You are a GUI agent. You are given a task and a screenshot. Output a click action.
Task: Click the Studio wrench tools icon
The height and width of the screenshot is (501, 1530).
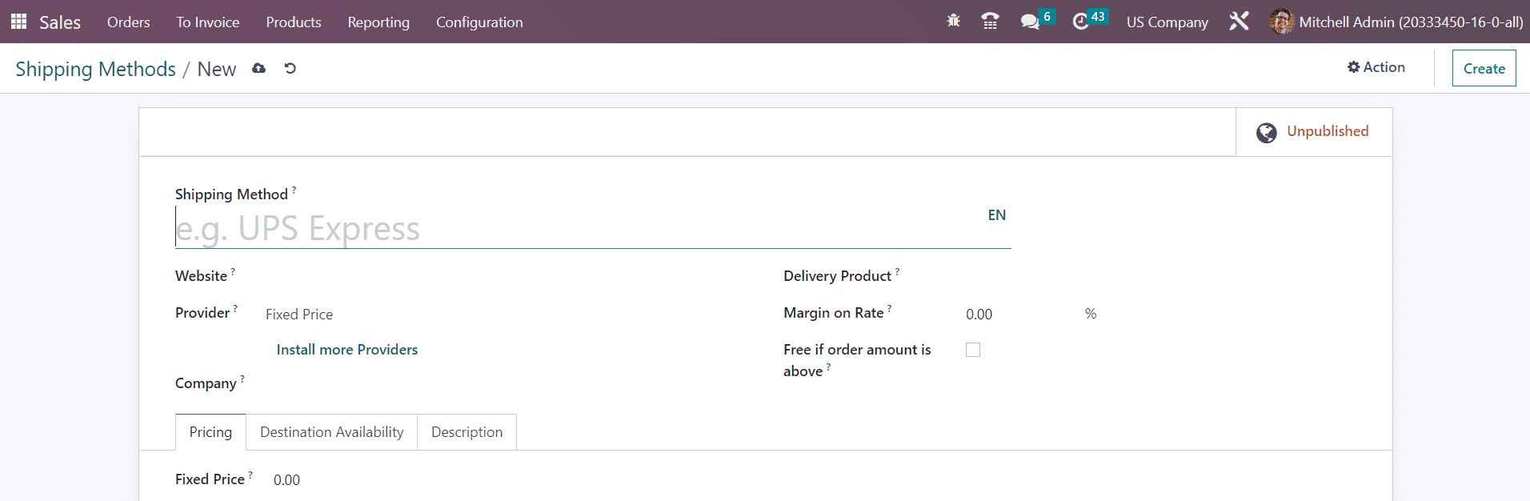tap(1239, 22)
